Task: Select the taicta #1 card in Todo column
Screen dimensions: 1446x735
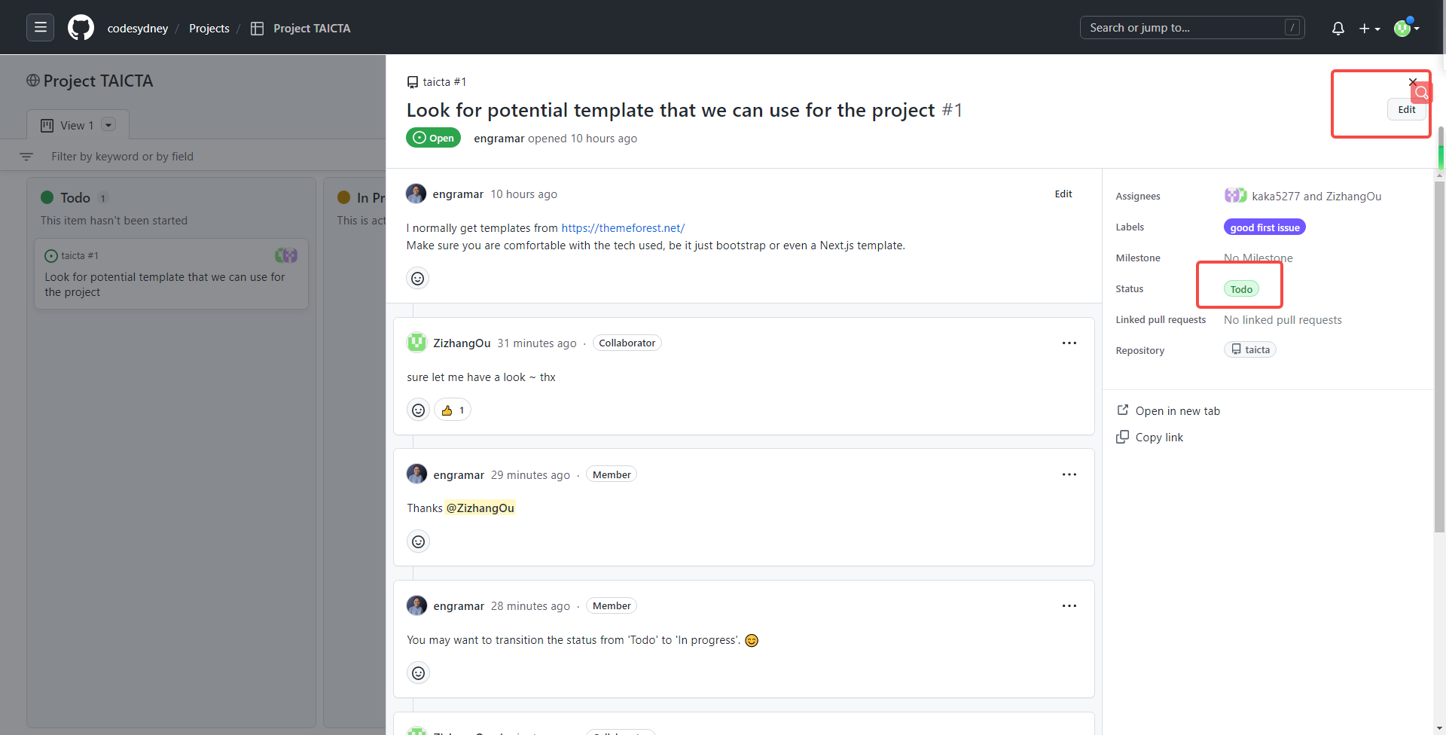Action: pyautogui.click(x=171, y=273)
